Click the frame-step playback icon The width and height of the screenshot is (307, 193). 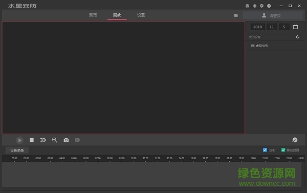click(43, 140)
